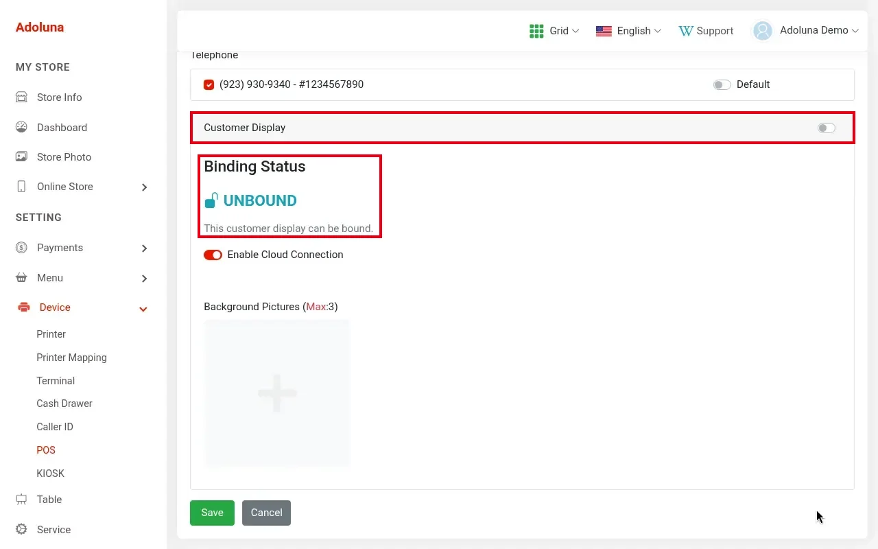Click the plus icon to add background picture
878x549 pixels.
(277, 393)
